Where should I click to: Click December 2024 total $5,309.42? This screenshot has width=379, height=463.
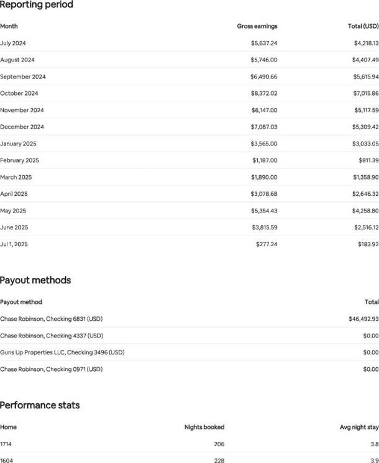(365, 127)
